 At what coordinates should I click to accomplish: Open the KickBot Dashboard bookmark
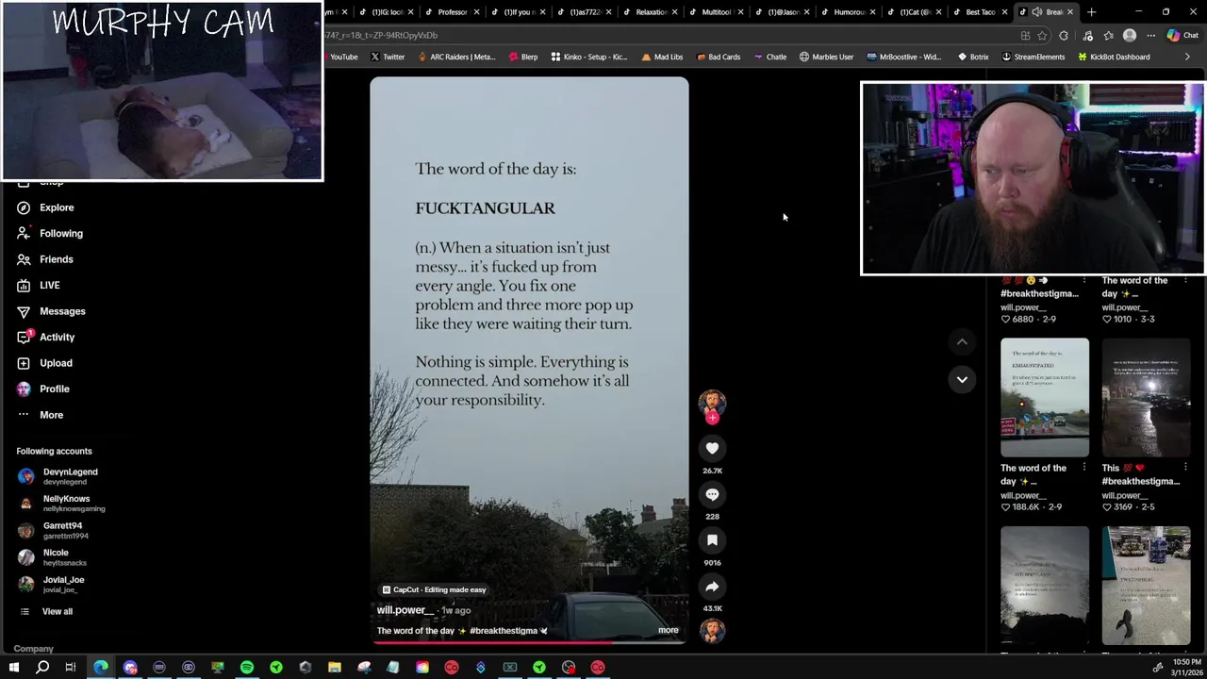tap(1113, 57)
